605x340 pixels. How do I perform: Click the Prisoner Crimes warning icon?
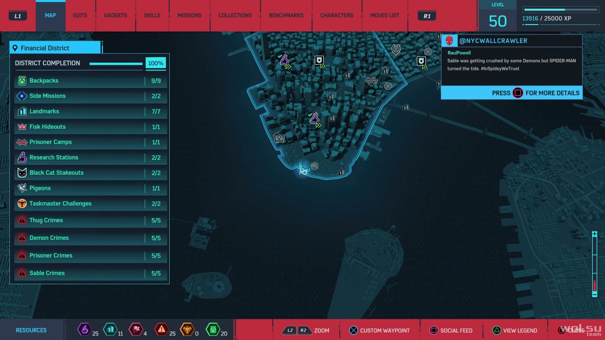point(22,255)
